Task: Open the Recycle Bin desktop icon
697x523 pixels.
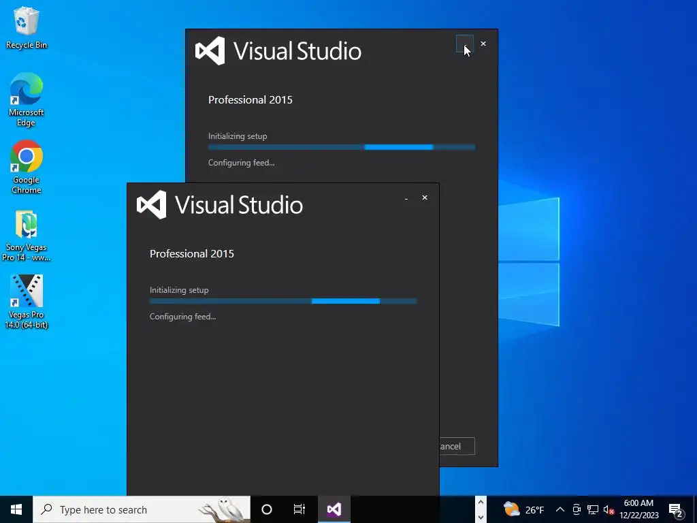Action: [x=27, y=27]
